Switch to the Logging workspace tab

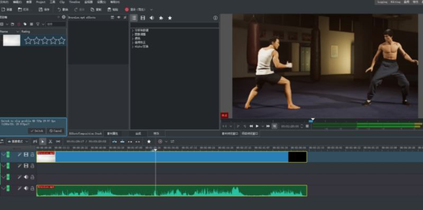tap(382, 2)
